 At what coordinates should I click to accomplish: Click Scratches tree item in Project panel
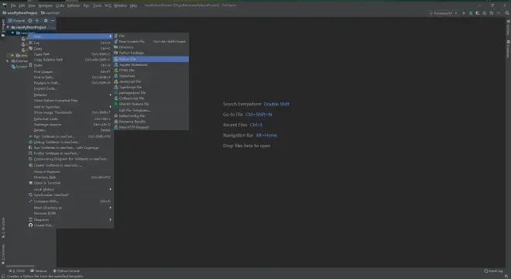(19, 67)
